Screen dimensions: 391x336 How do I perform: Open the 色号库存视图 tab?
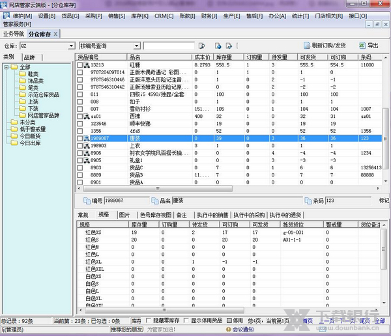point(156,215)
